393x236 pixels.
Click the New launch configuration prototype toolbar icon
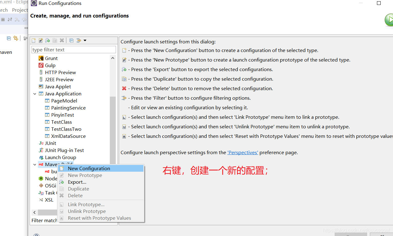pyautogui.click(x=40, y=41)
